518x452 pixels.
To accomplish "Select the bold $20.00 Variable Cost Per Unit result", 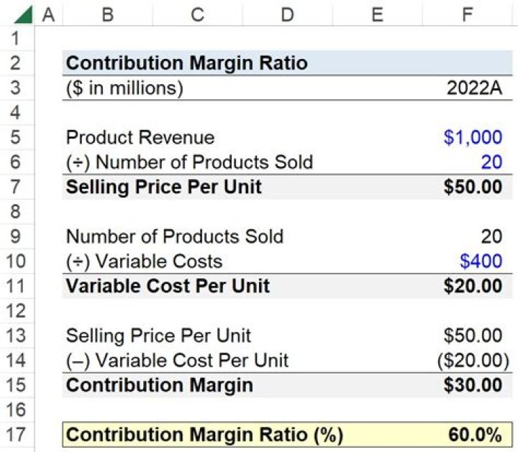I will pyautogui.click(x=473, y=286).
